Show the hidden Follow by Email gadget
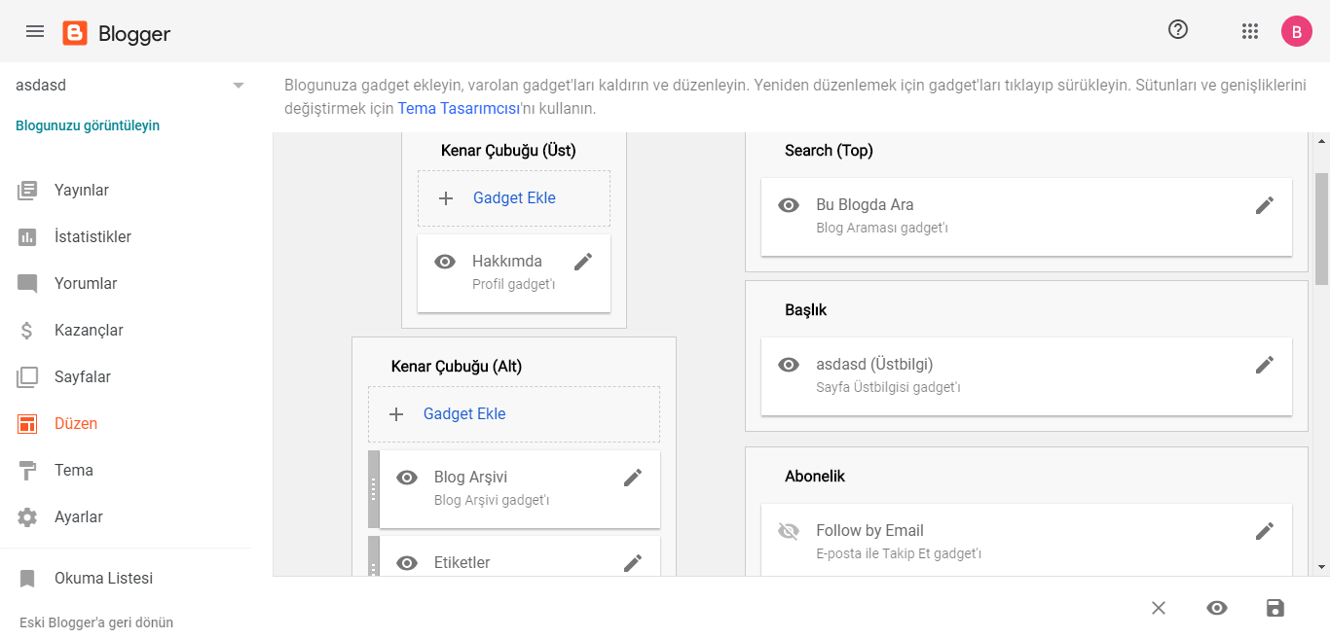 click(789, 531)
